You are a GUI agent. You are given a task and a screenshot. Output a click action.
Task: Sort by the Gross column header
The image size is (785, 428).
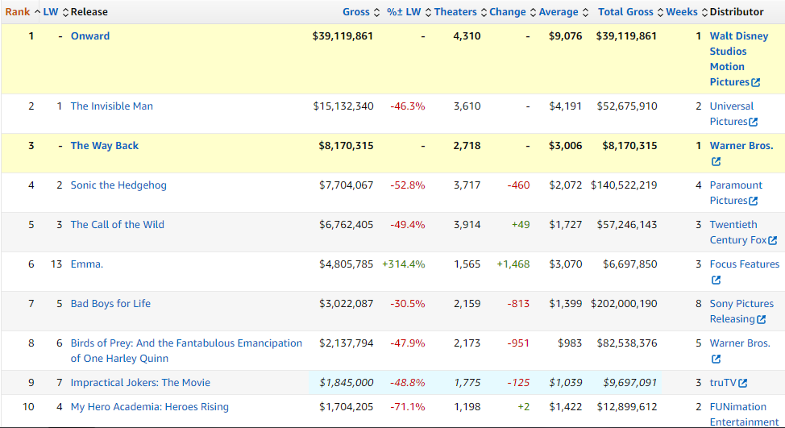[355, 12]
